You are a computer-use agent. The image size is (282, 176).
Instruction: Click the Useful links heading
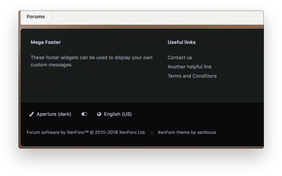(x=182, y=42)
